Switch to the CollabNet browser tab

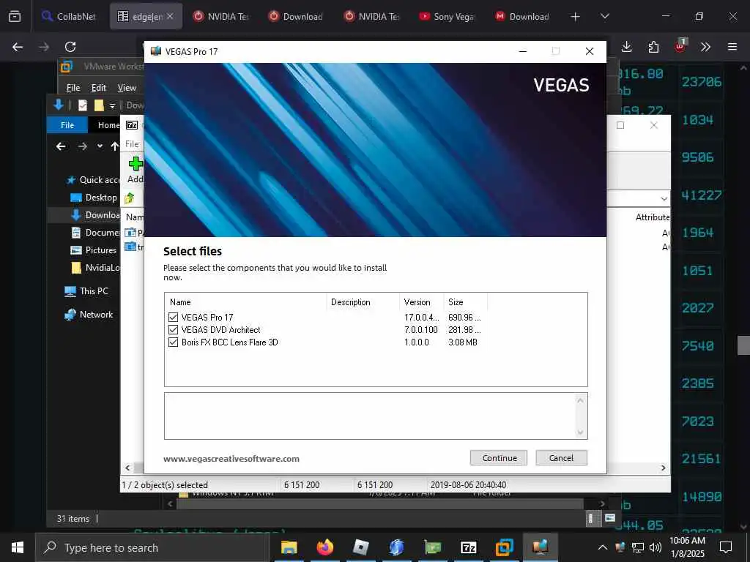coord(68,16)
